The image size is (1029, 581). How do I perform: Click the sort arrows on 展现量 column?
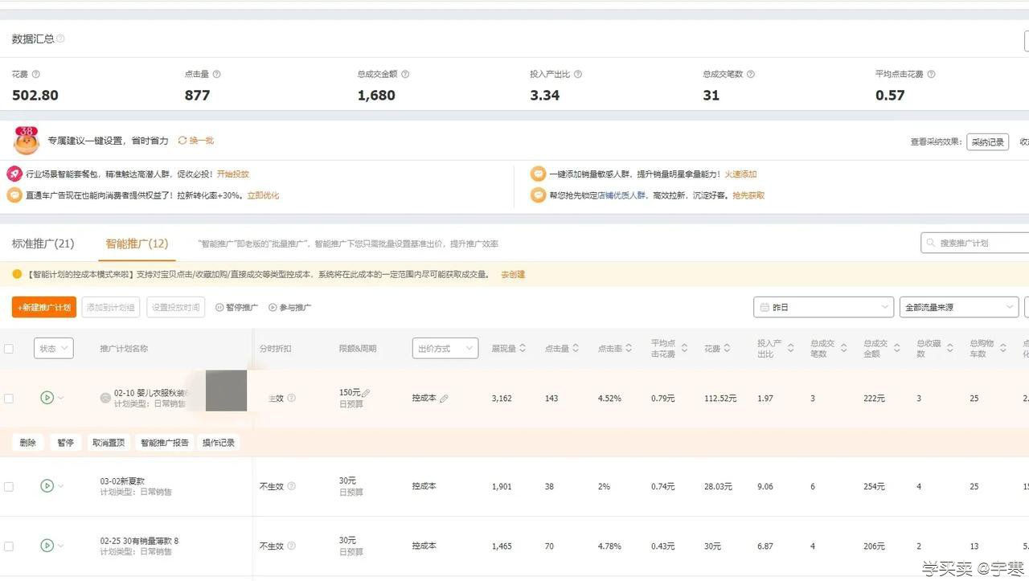[523, 349]
